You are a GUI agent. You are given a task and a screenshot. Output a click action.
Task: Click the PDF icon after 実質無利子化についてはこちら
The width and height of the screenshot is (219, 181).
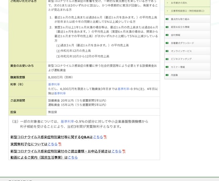pyautogui.click(x=60, y=144)
